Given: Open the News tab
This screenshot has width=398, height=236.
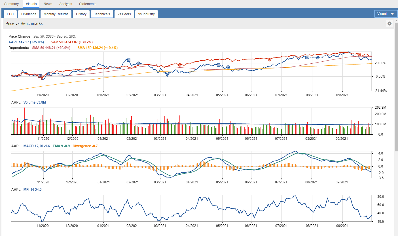Looking at the screenshot, I should click(48, 4).
